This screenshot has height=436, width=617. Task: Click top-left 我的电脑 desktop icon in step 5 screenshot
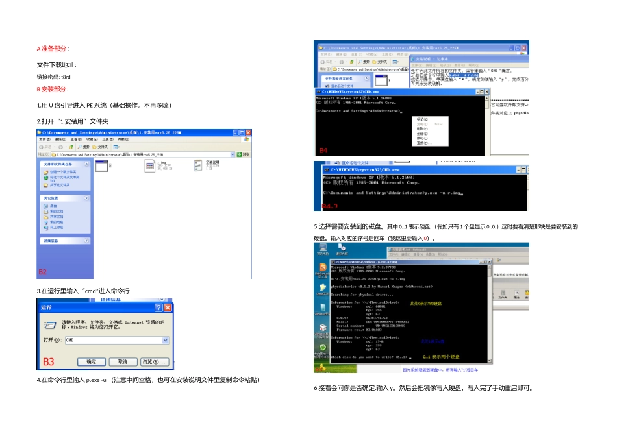coord(323,249)
